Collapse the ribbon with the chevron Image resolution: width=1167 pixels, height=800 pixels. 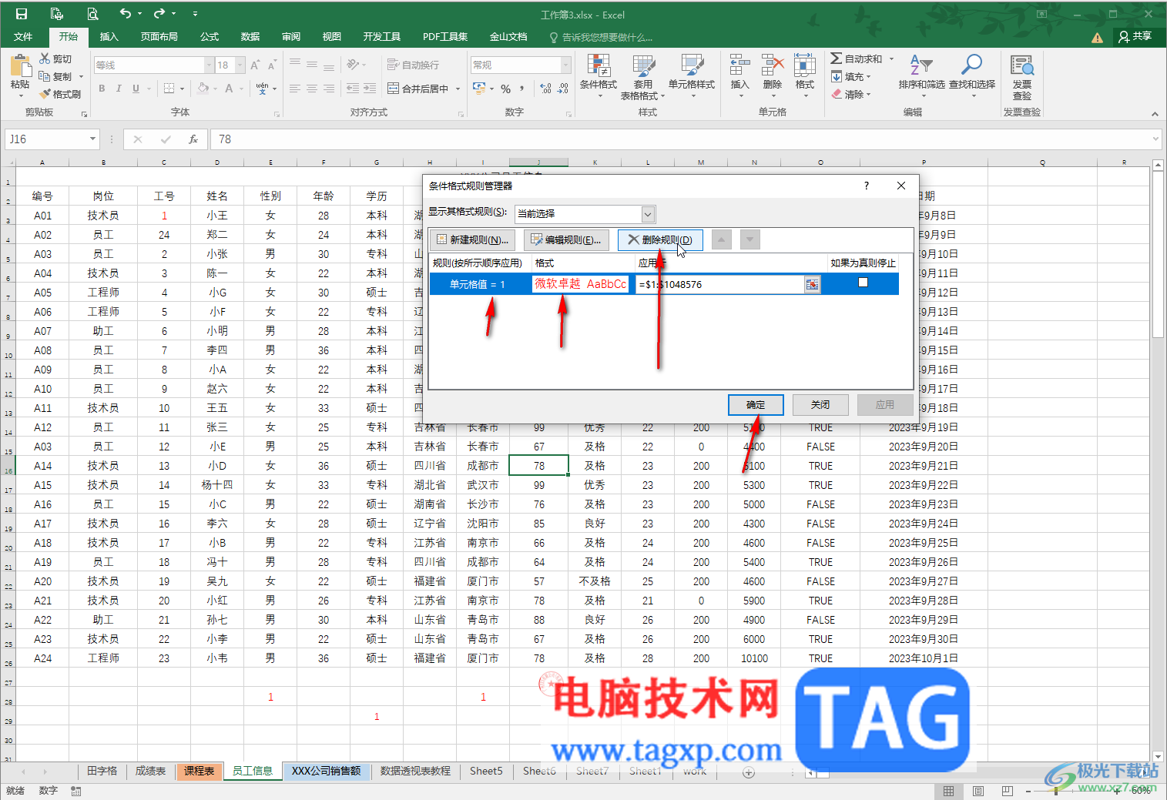point(1154,114)
